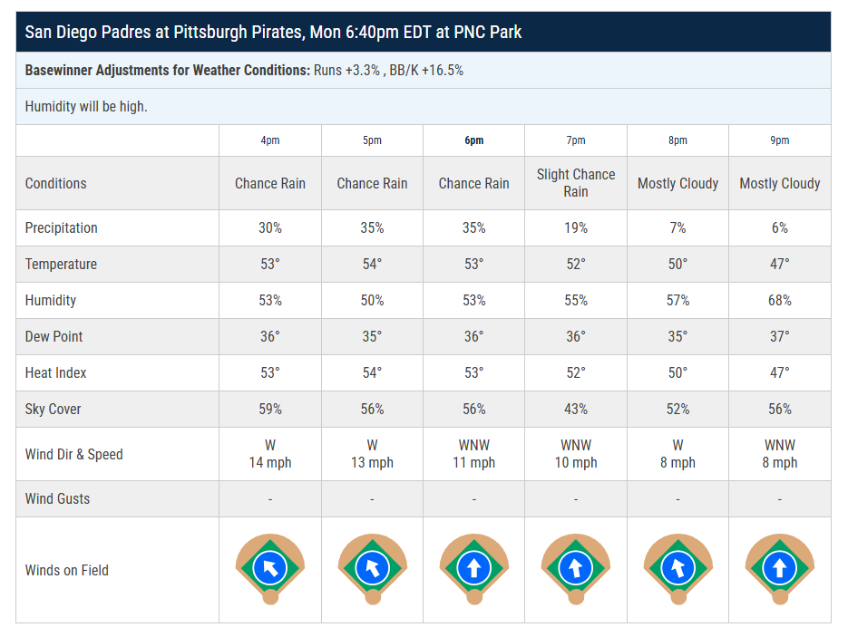Screen dimensions: 848x637
Task: Click the 9pm column header
Action: pos(779,140)
